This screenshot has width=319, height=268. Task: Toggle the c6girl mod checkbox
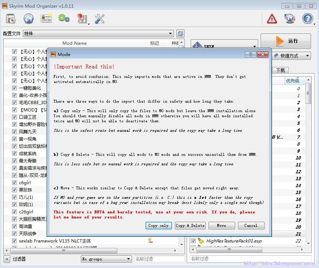click(x=14, y=183)
